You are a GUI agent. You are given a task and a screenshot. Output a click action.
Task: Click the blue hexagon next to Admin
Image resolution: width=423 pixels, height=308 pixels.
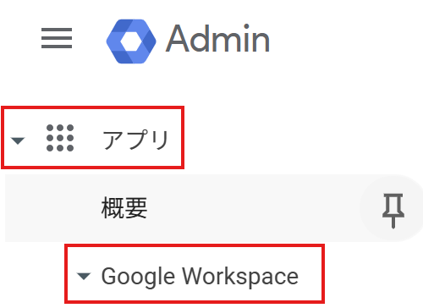[131, 41]
